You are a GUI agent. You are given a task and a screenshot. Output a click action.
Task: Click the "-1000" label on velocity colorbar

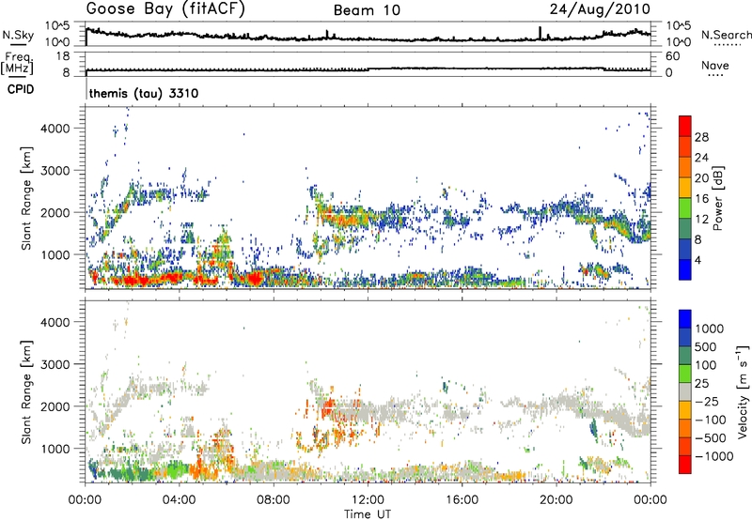click(713, 456)
